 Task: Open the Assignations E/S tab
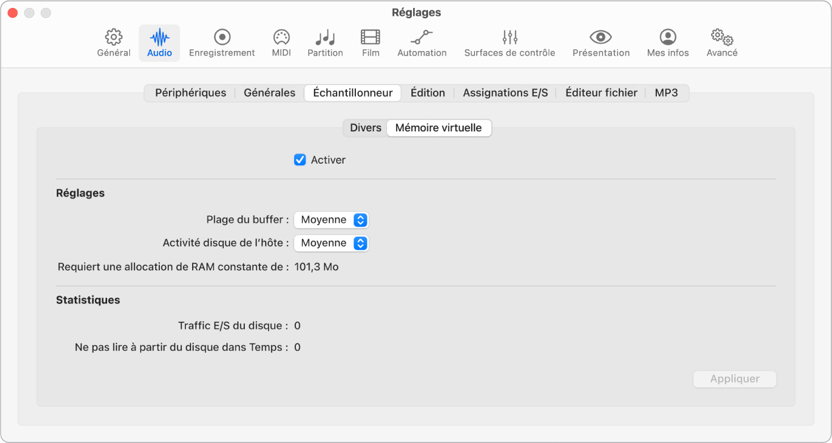click(x=505, y=93)
